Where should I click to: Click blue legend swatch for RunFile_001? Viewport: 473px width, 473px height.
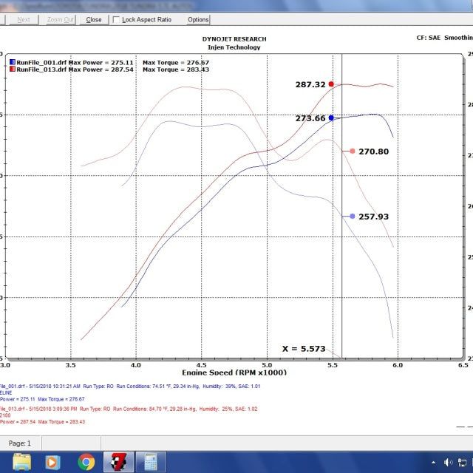13,63
